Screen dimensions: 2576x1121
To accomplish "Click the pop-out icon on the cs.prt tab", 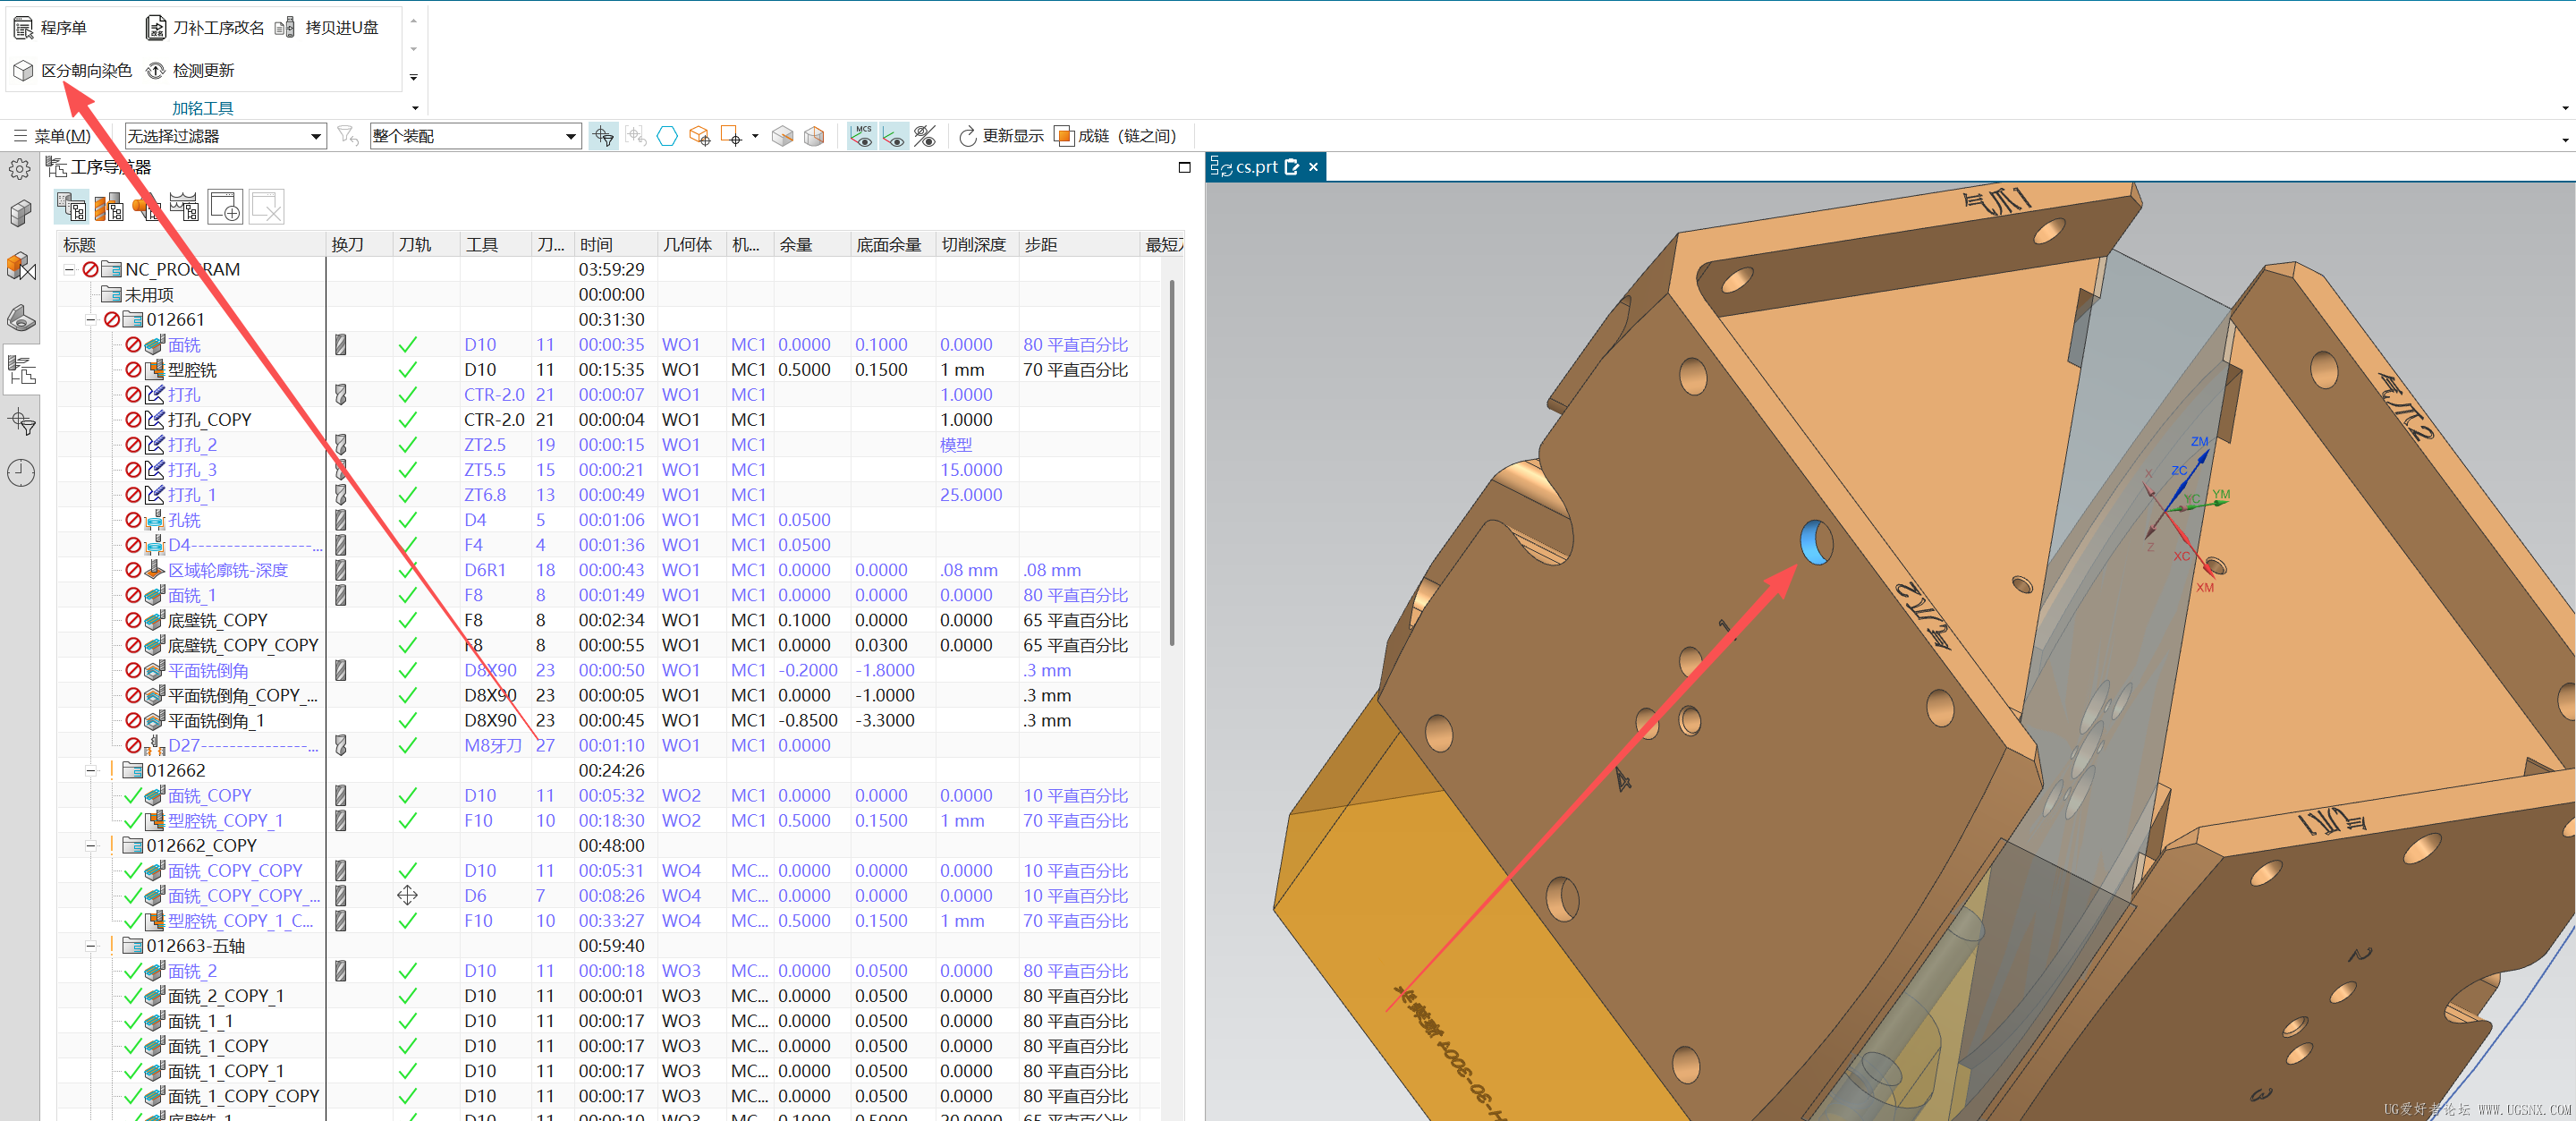I will [x=1291, y=167].
